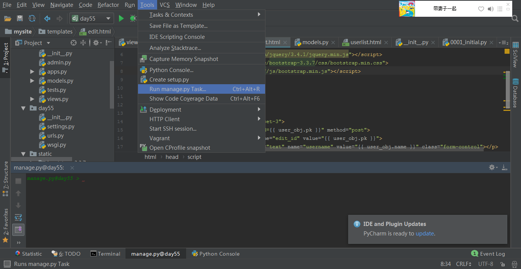Toggle the 1: Project side tab
Viewport: 521px width, 269px height.
(5, 58)
